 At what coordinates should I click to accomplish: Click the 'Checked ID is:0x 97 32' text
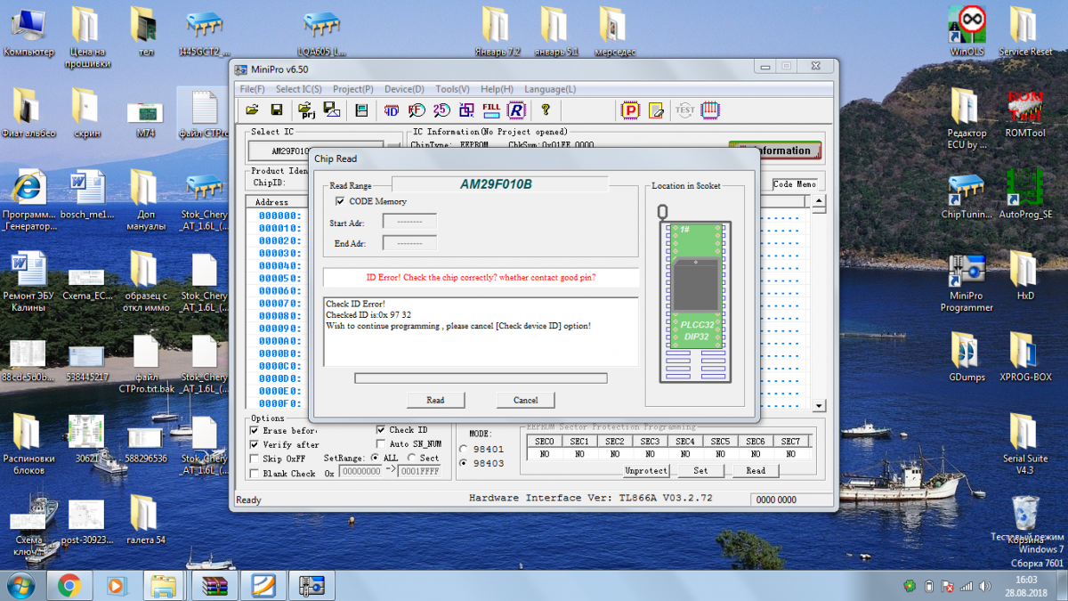tap(368, 315)
